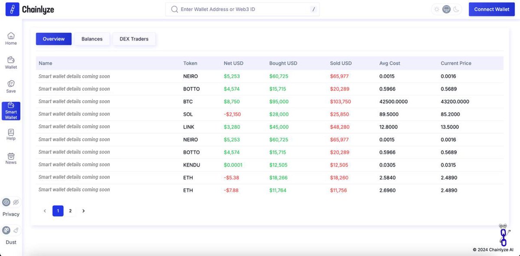Click the 43200.0000 current price
520x256 pixels.
455,102
